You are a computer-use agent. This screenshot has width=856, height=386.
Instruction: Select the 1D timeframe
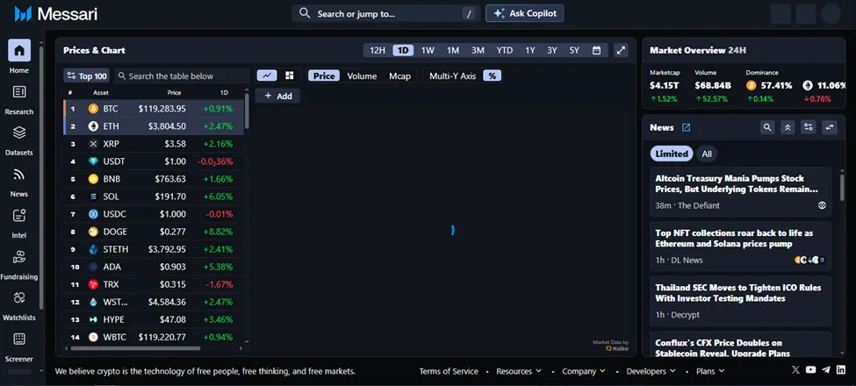403,50
